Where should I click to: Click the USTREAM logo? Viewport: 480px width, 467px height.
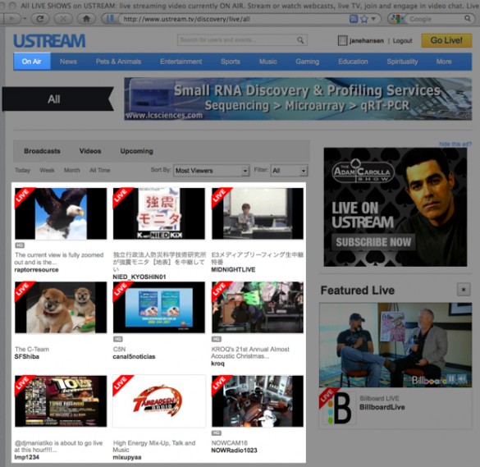pyautogui.click(x=49, y=41)
